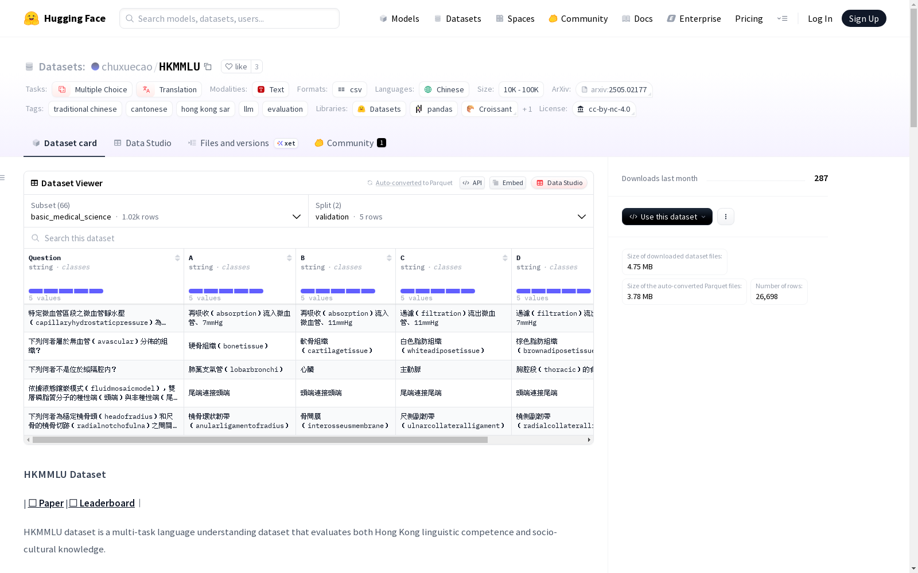Click the Dataset Viewer table icon
Screen dimensions: 918x573
(x=34, y=183)
